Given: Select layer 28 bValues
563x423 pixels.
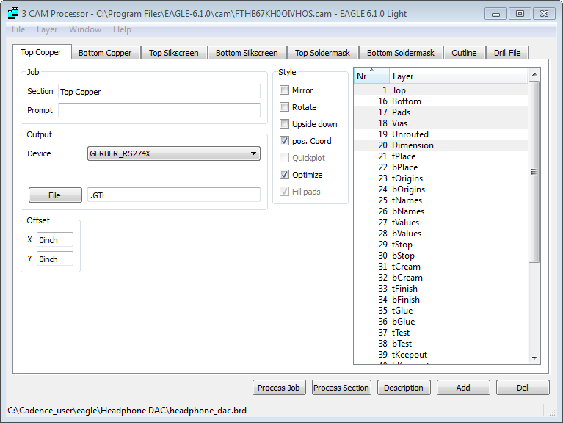Looking at the screenshot, I should tap(441, 234).
